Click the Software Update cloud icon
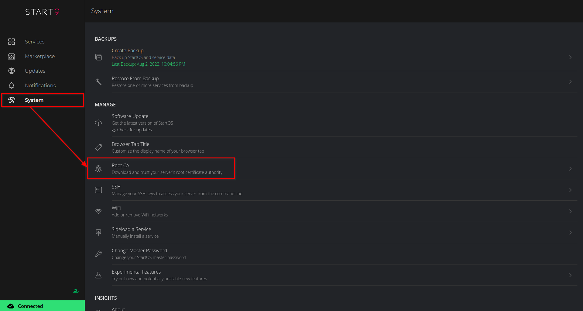The height and width of the screenshot is (311, 583). click(x=98, y=123)
